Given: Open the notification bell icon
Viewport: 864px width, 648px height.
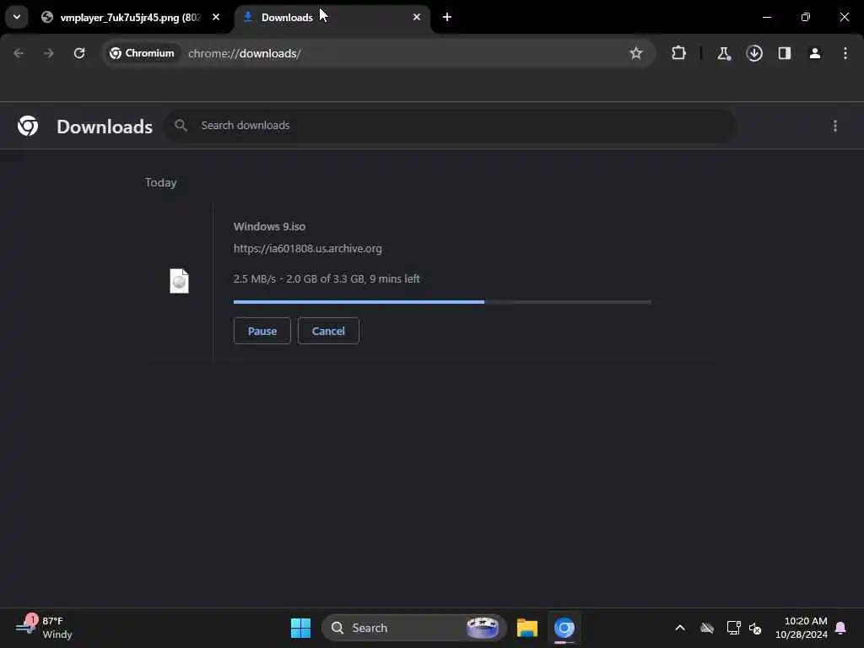Looking at the screenshot, I should pos(840,628).
